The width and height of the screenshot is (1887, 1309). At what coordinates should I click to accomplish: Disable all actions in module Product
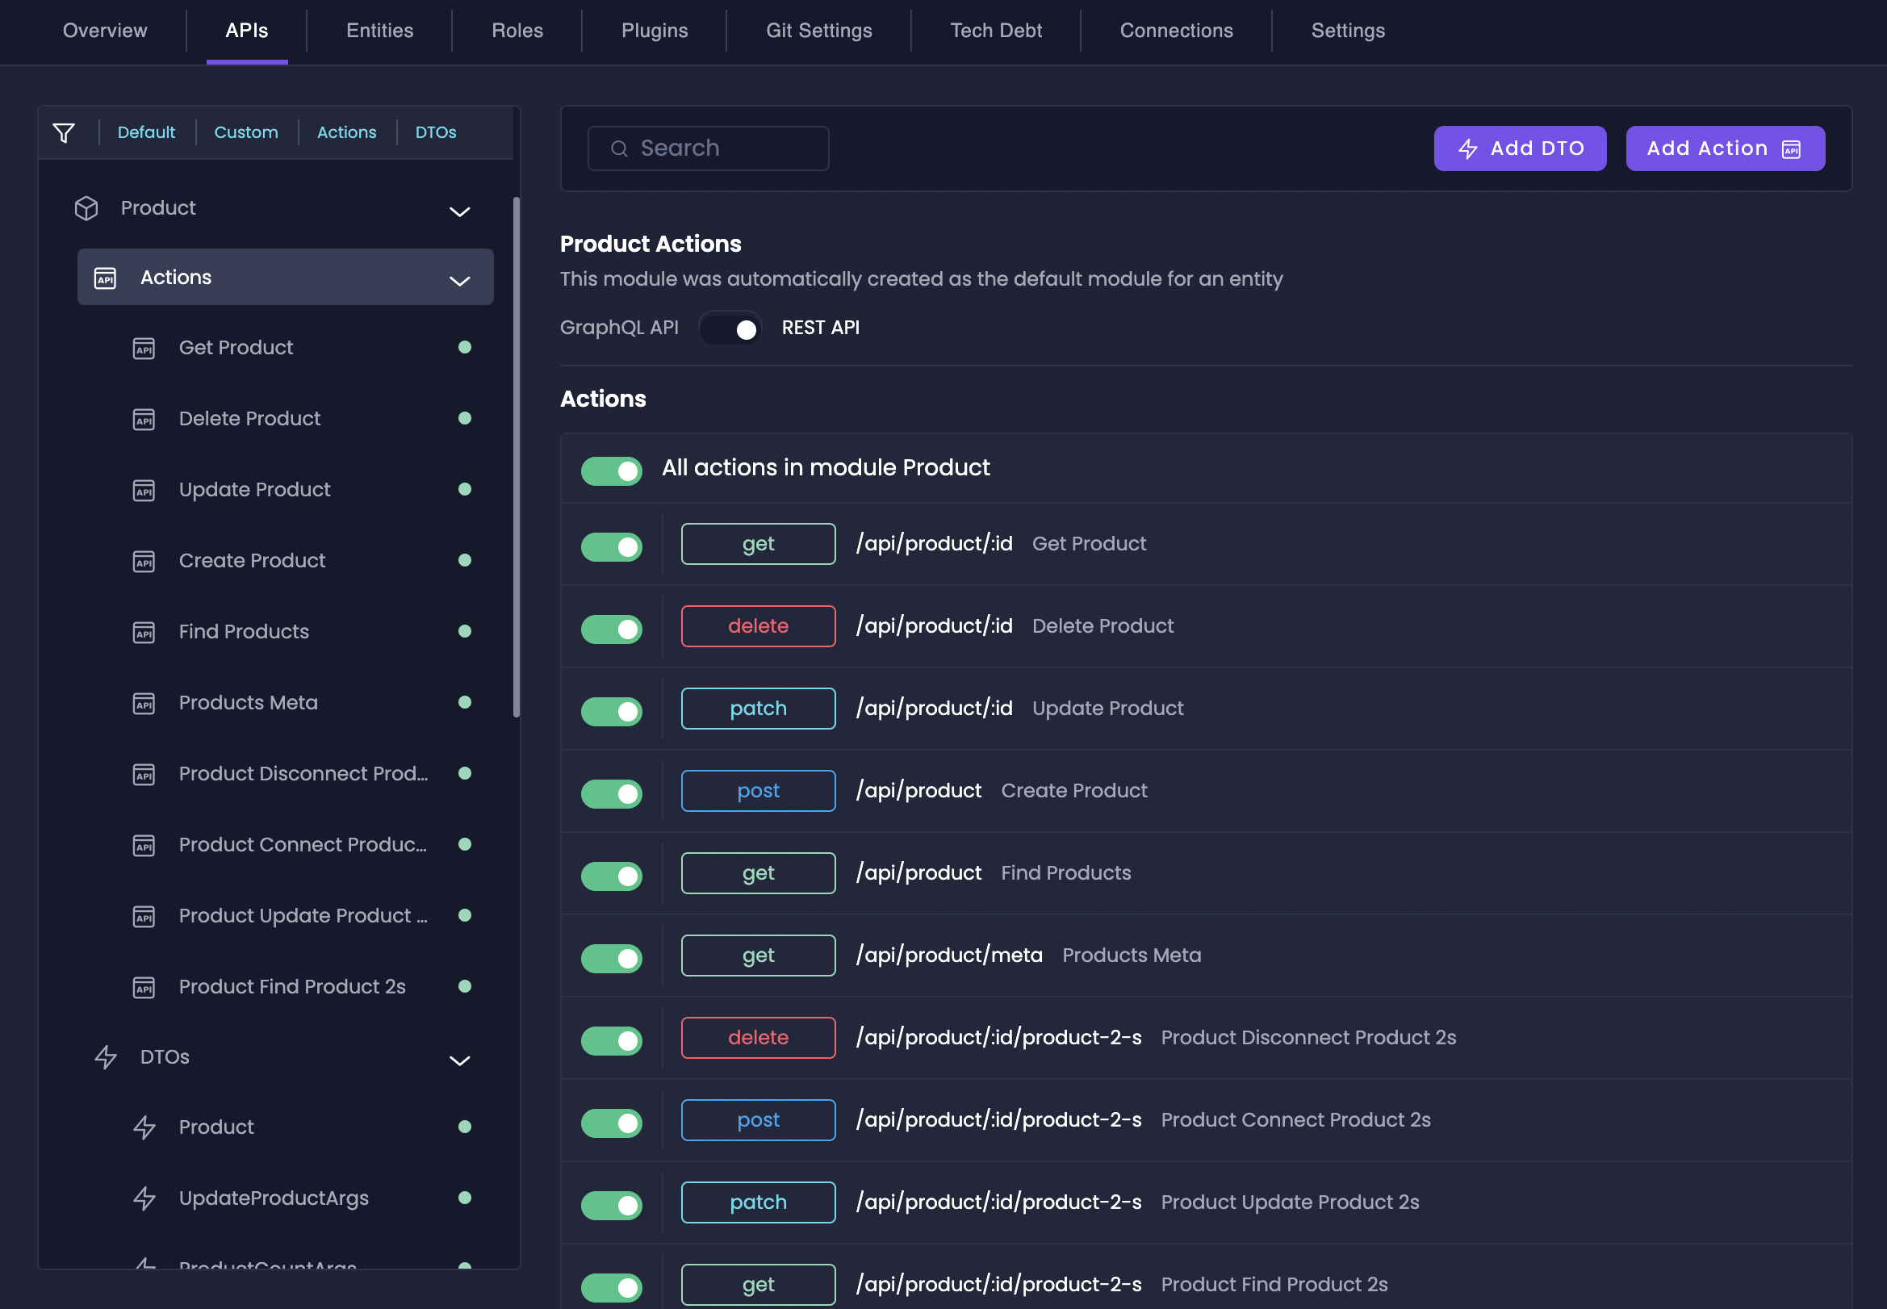(612, 470)
